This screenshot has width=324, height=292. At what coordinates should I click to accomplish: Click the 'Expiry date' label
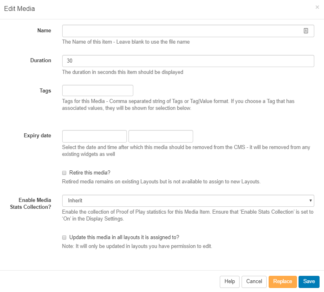37,136
